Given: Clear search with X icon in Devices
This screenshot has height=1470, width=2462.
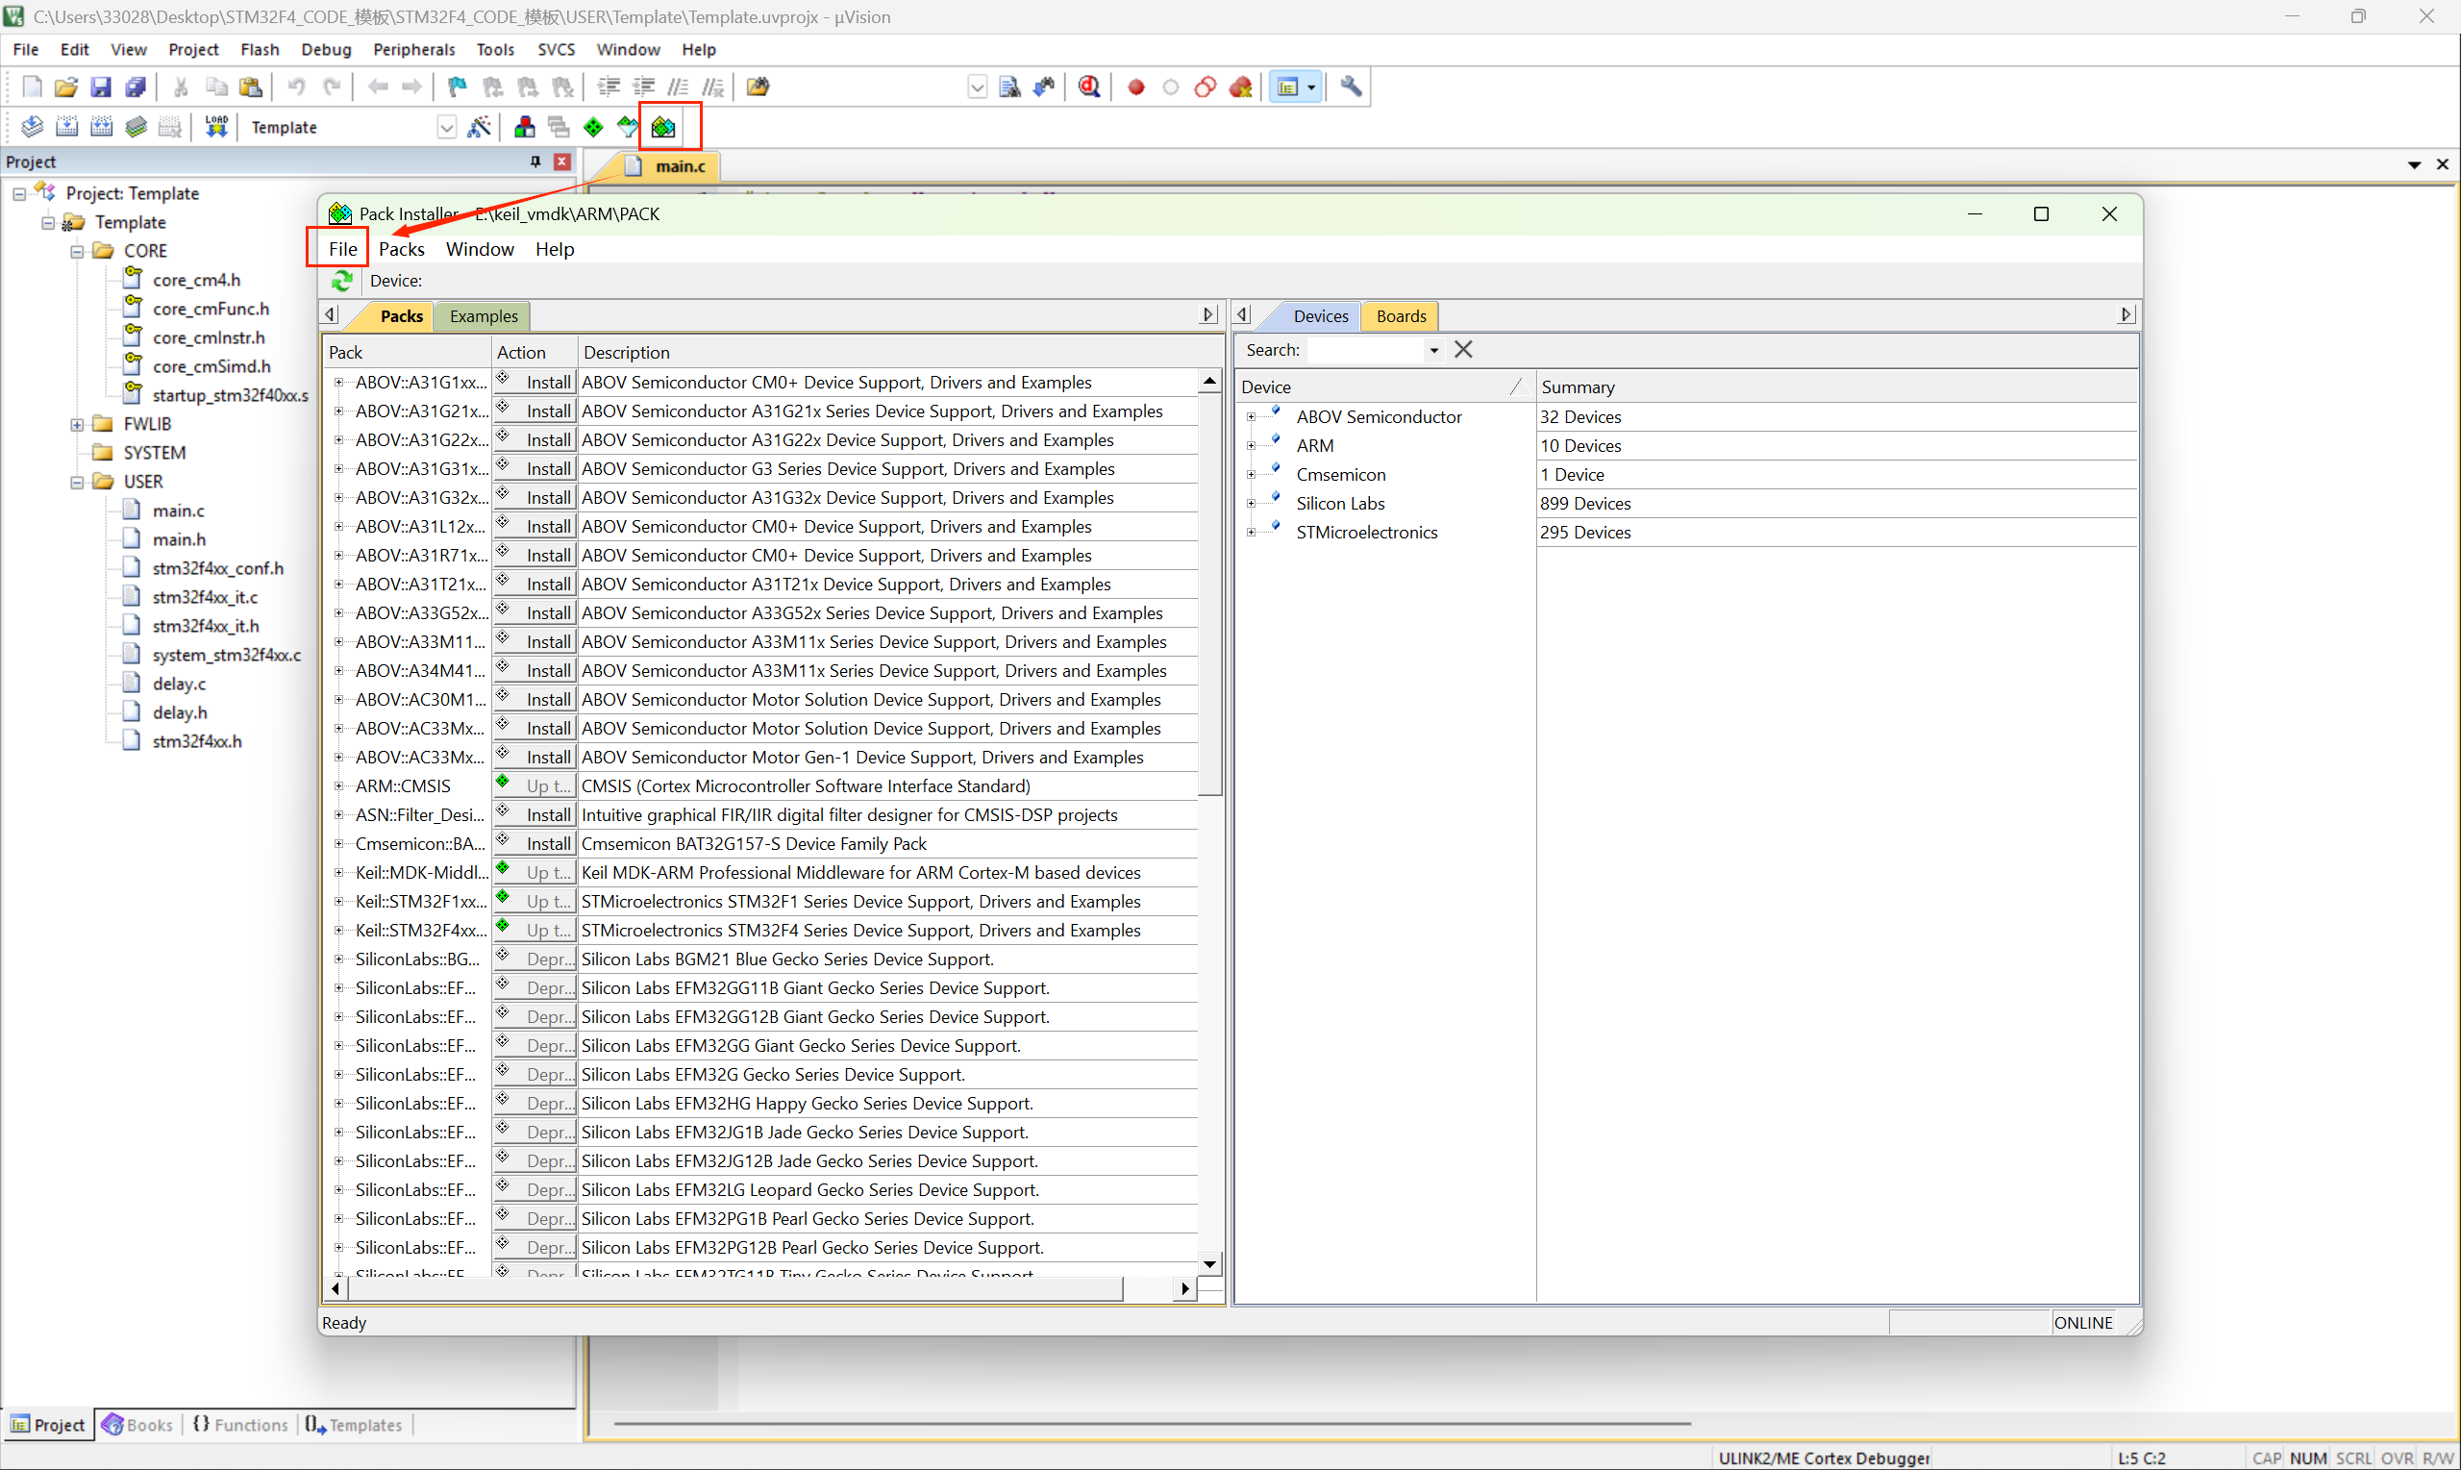Looking at the screenshot, I should click(x=1463, y=350).
